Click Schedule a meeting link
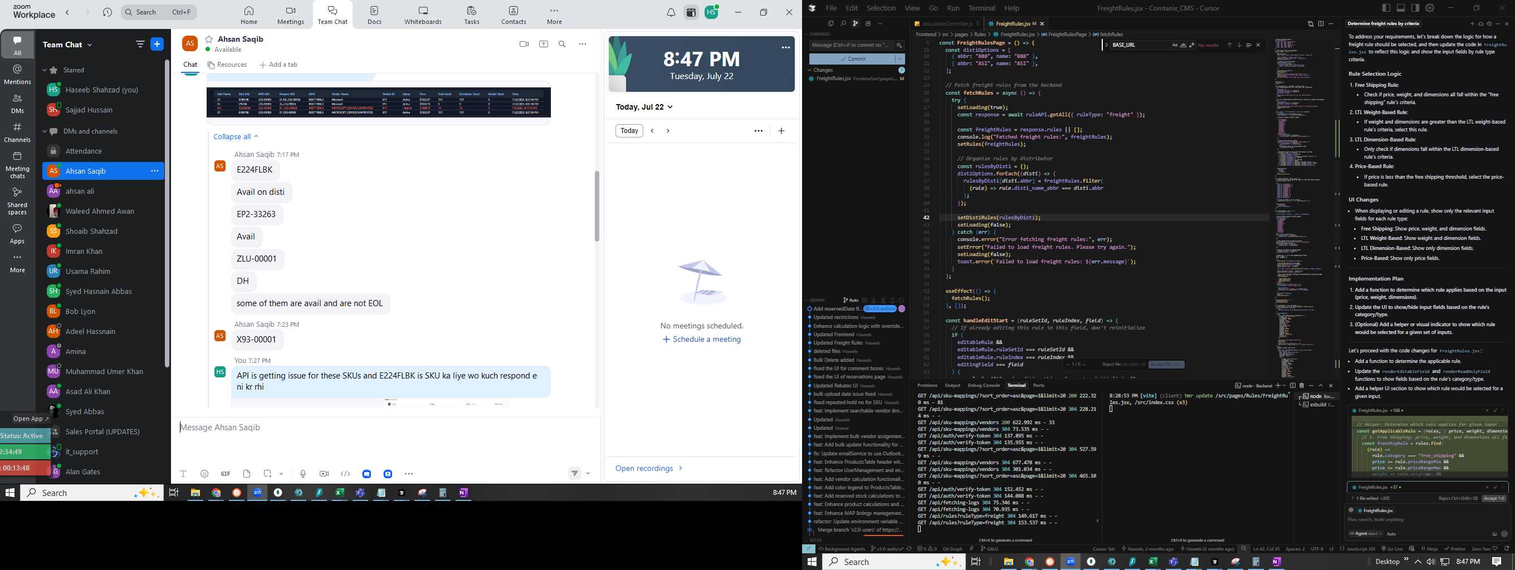The width and height of the screenshot is (1515, 570). (702, 339)
